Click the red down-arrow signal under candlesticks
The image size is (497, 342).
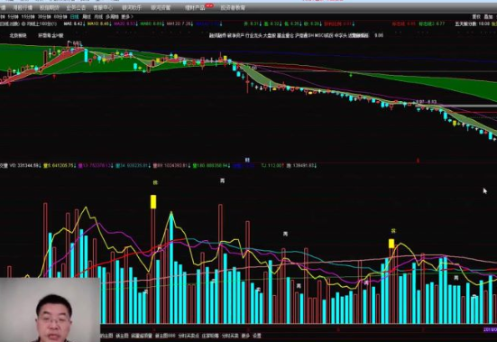[54, 77]
